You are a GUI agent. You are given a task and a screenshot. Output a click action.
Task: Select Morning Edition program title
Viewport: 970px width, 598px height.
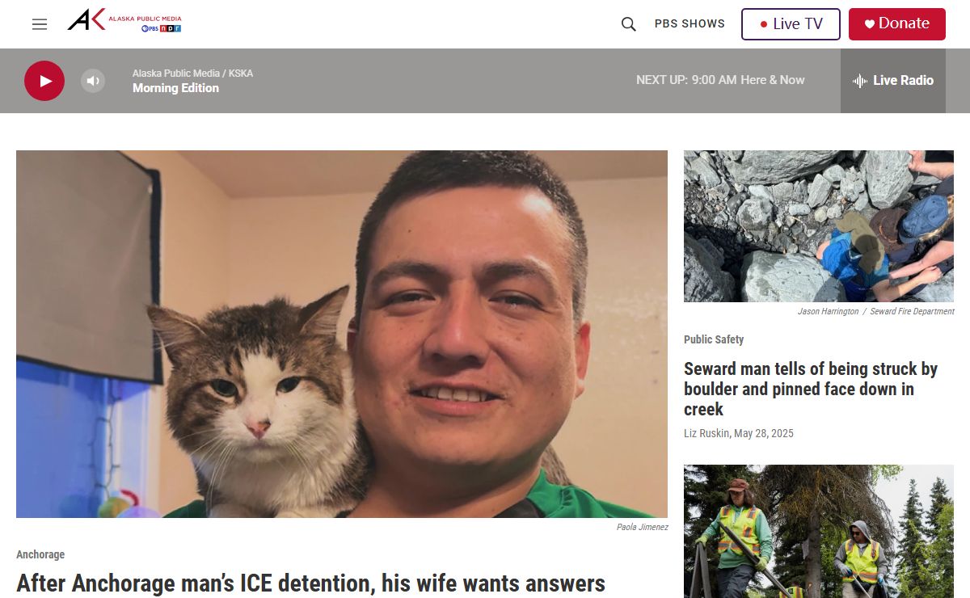point(175,88)
